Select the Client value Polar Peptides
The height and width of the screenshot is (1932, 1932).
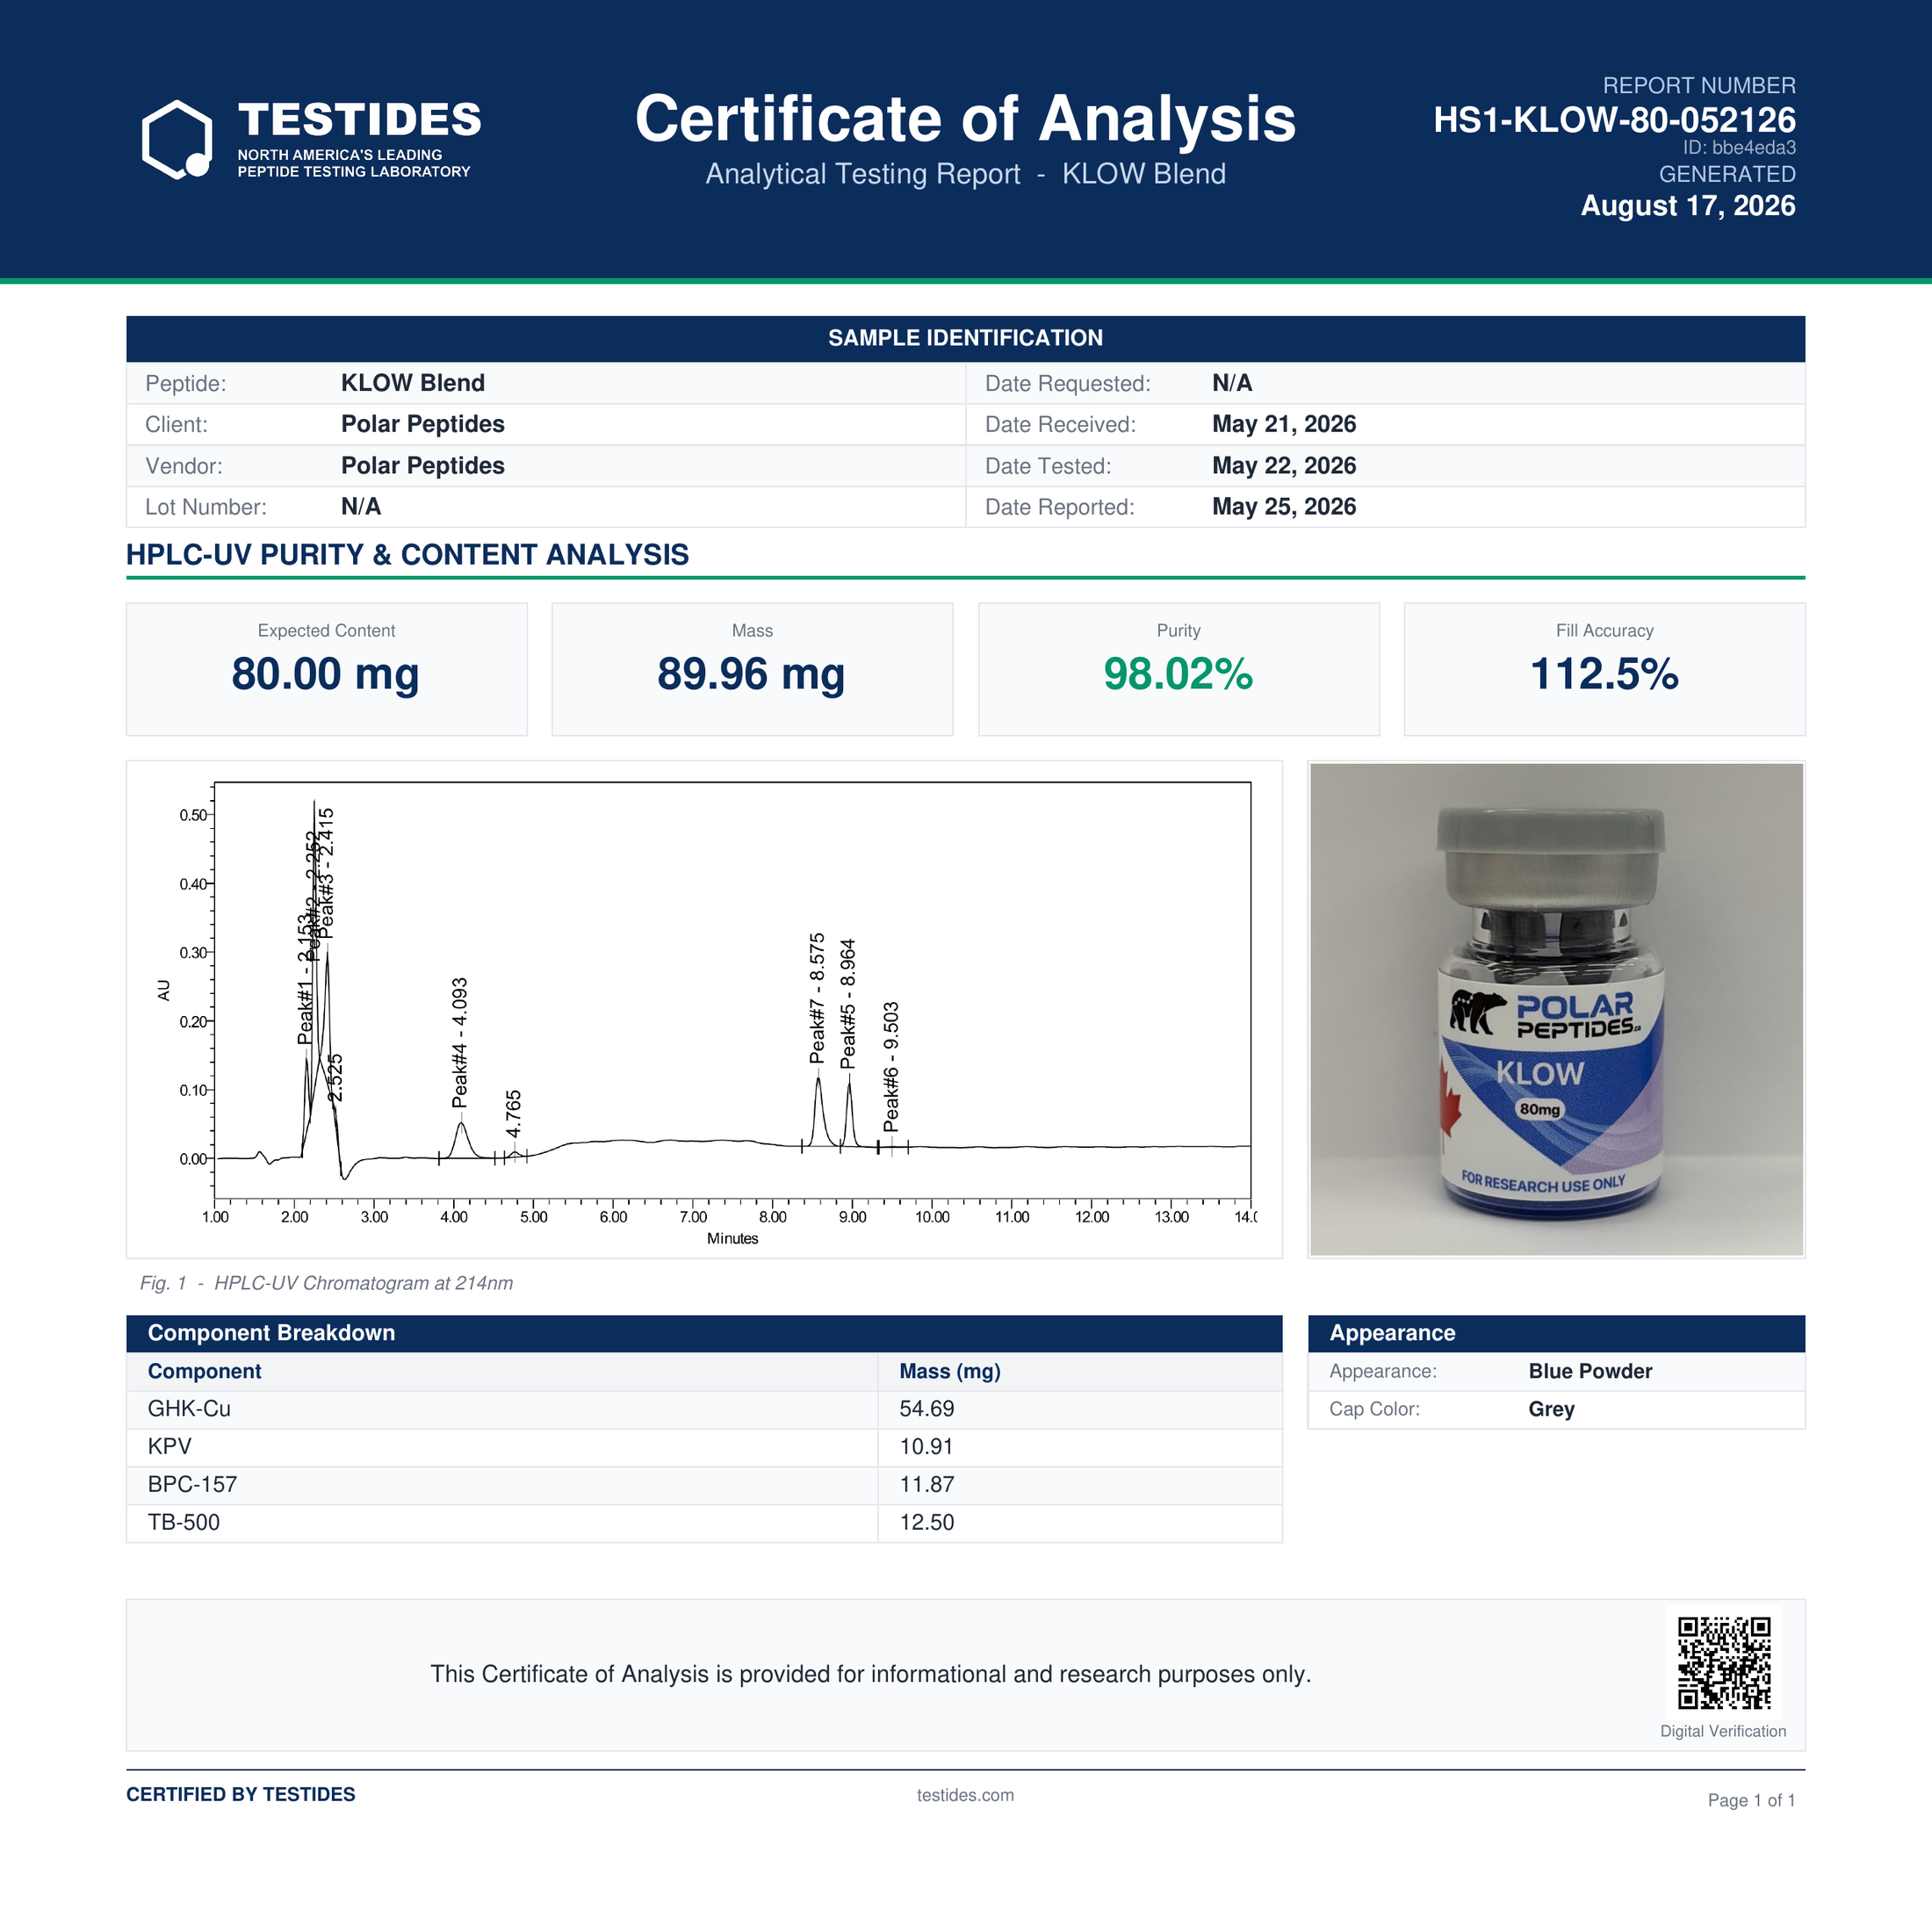[x=423, y=424]
